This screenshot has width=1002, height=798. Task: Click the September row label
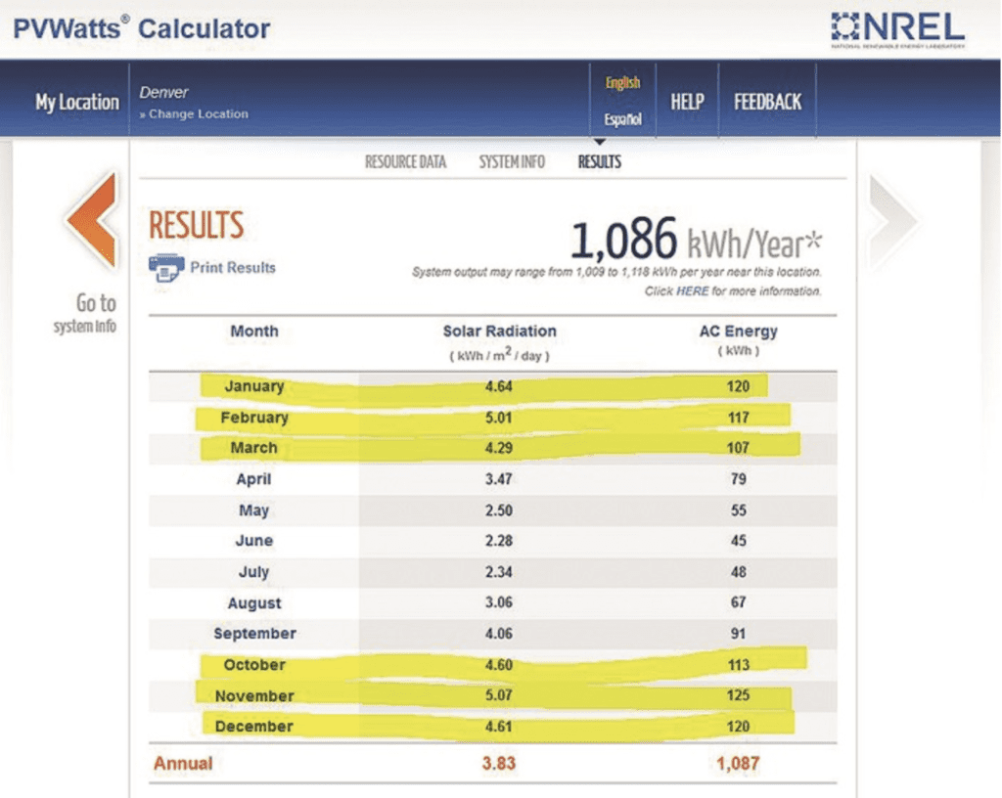coord(255,634)
